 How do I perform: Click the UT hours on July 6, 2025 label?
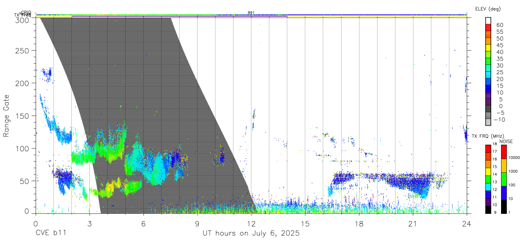coord(251,233)
